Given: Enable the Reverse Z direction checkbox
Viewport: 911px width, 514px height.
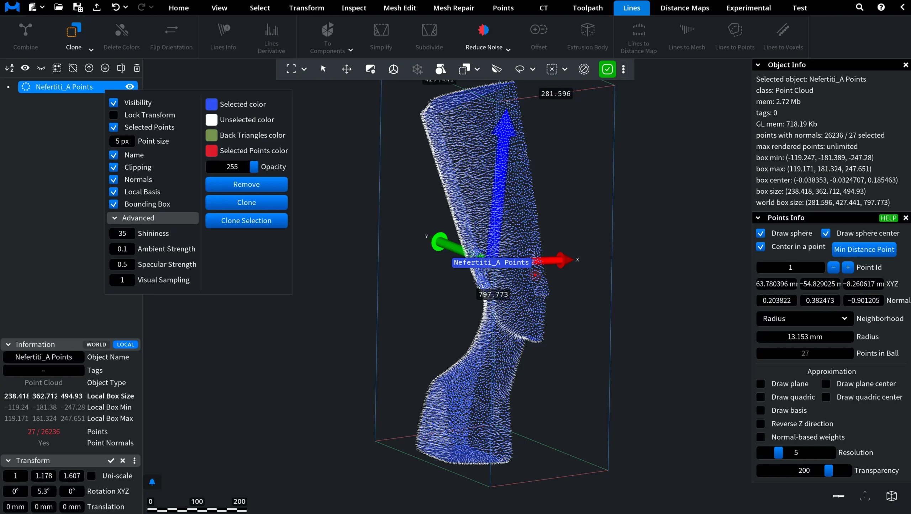Looking at the screenshot, I should [x=760, y=424].
